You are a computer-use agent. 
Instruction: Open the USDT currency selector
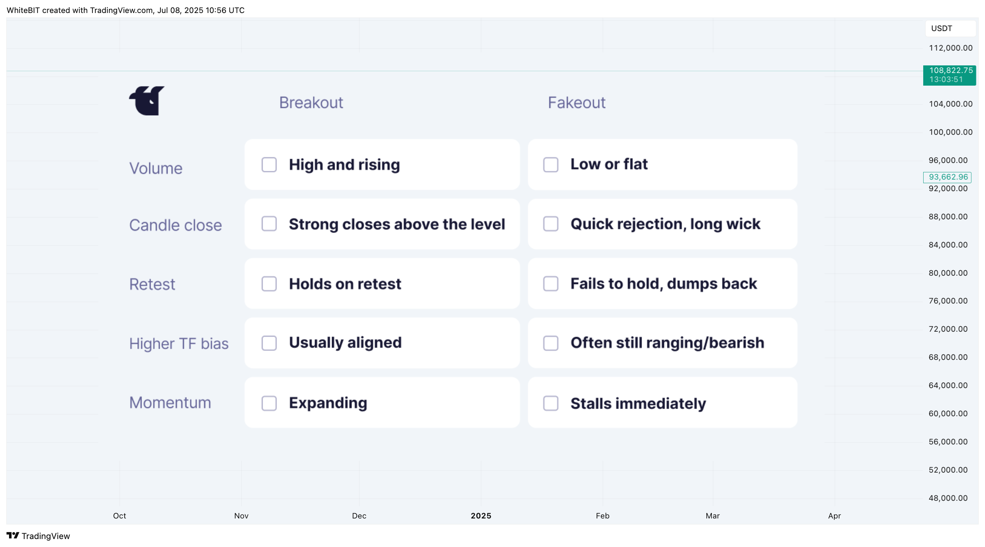click(x=950, y=28)
